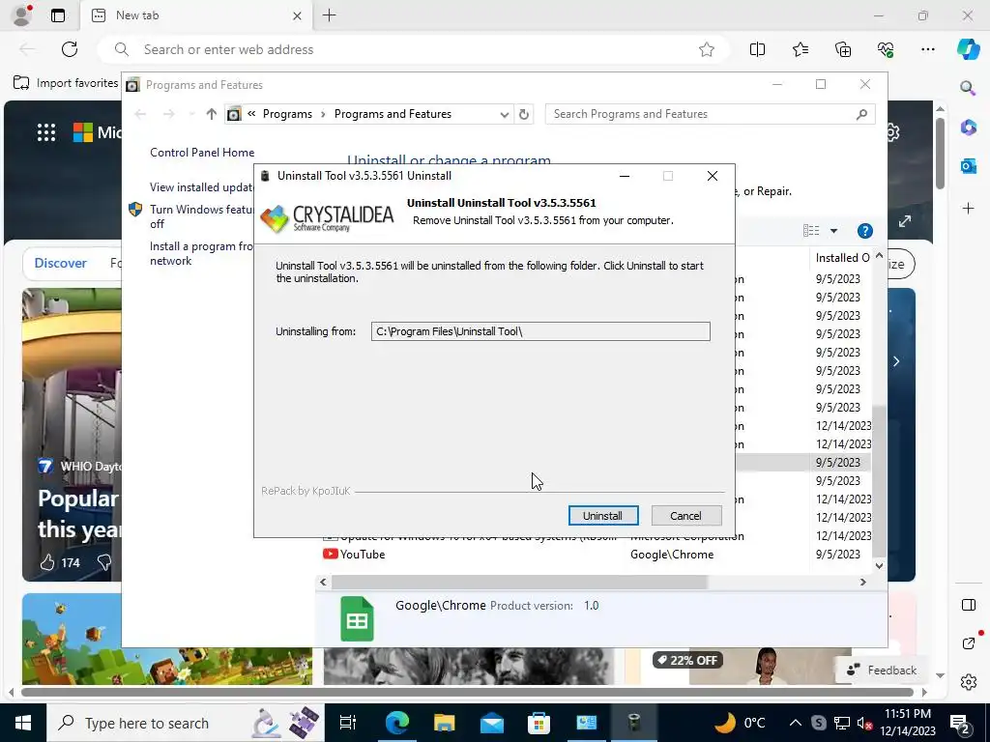Open Outlook from the Edge sidebar
990x742 pixels.
[x=968, y=166]
